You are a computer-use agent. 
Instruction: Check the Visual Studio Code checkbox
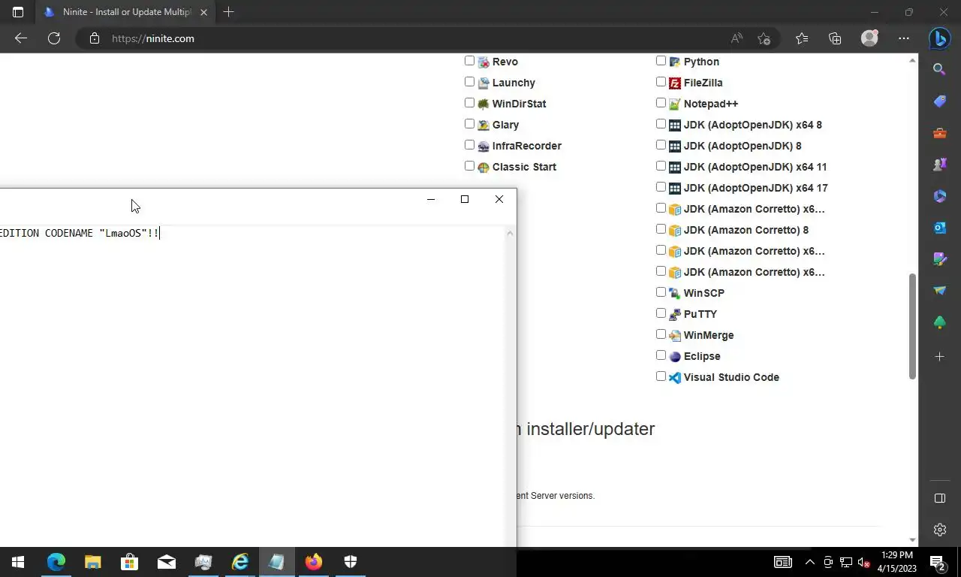point(661,376)
